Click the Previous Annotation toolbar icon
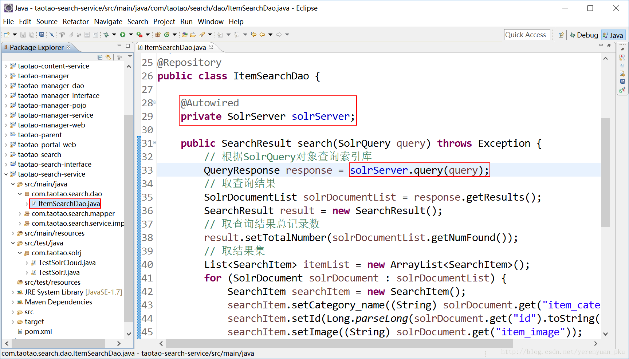Screen dimensions: 629x359 pos(237,35)
